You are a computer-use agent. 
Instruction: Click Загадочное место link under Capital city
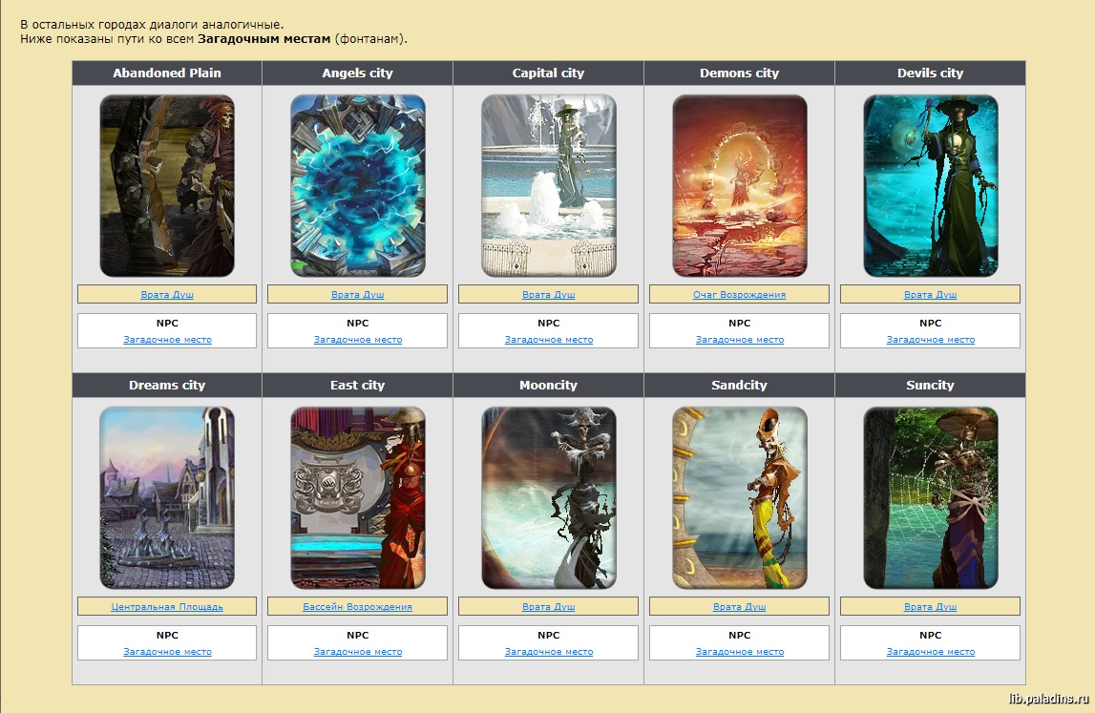549,340
